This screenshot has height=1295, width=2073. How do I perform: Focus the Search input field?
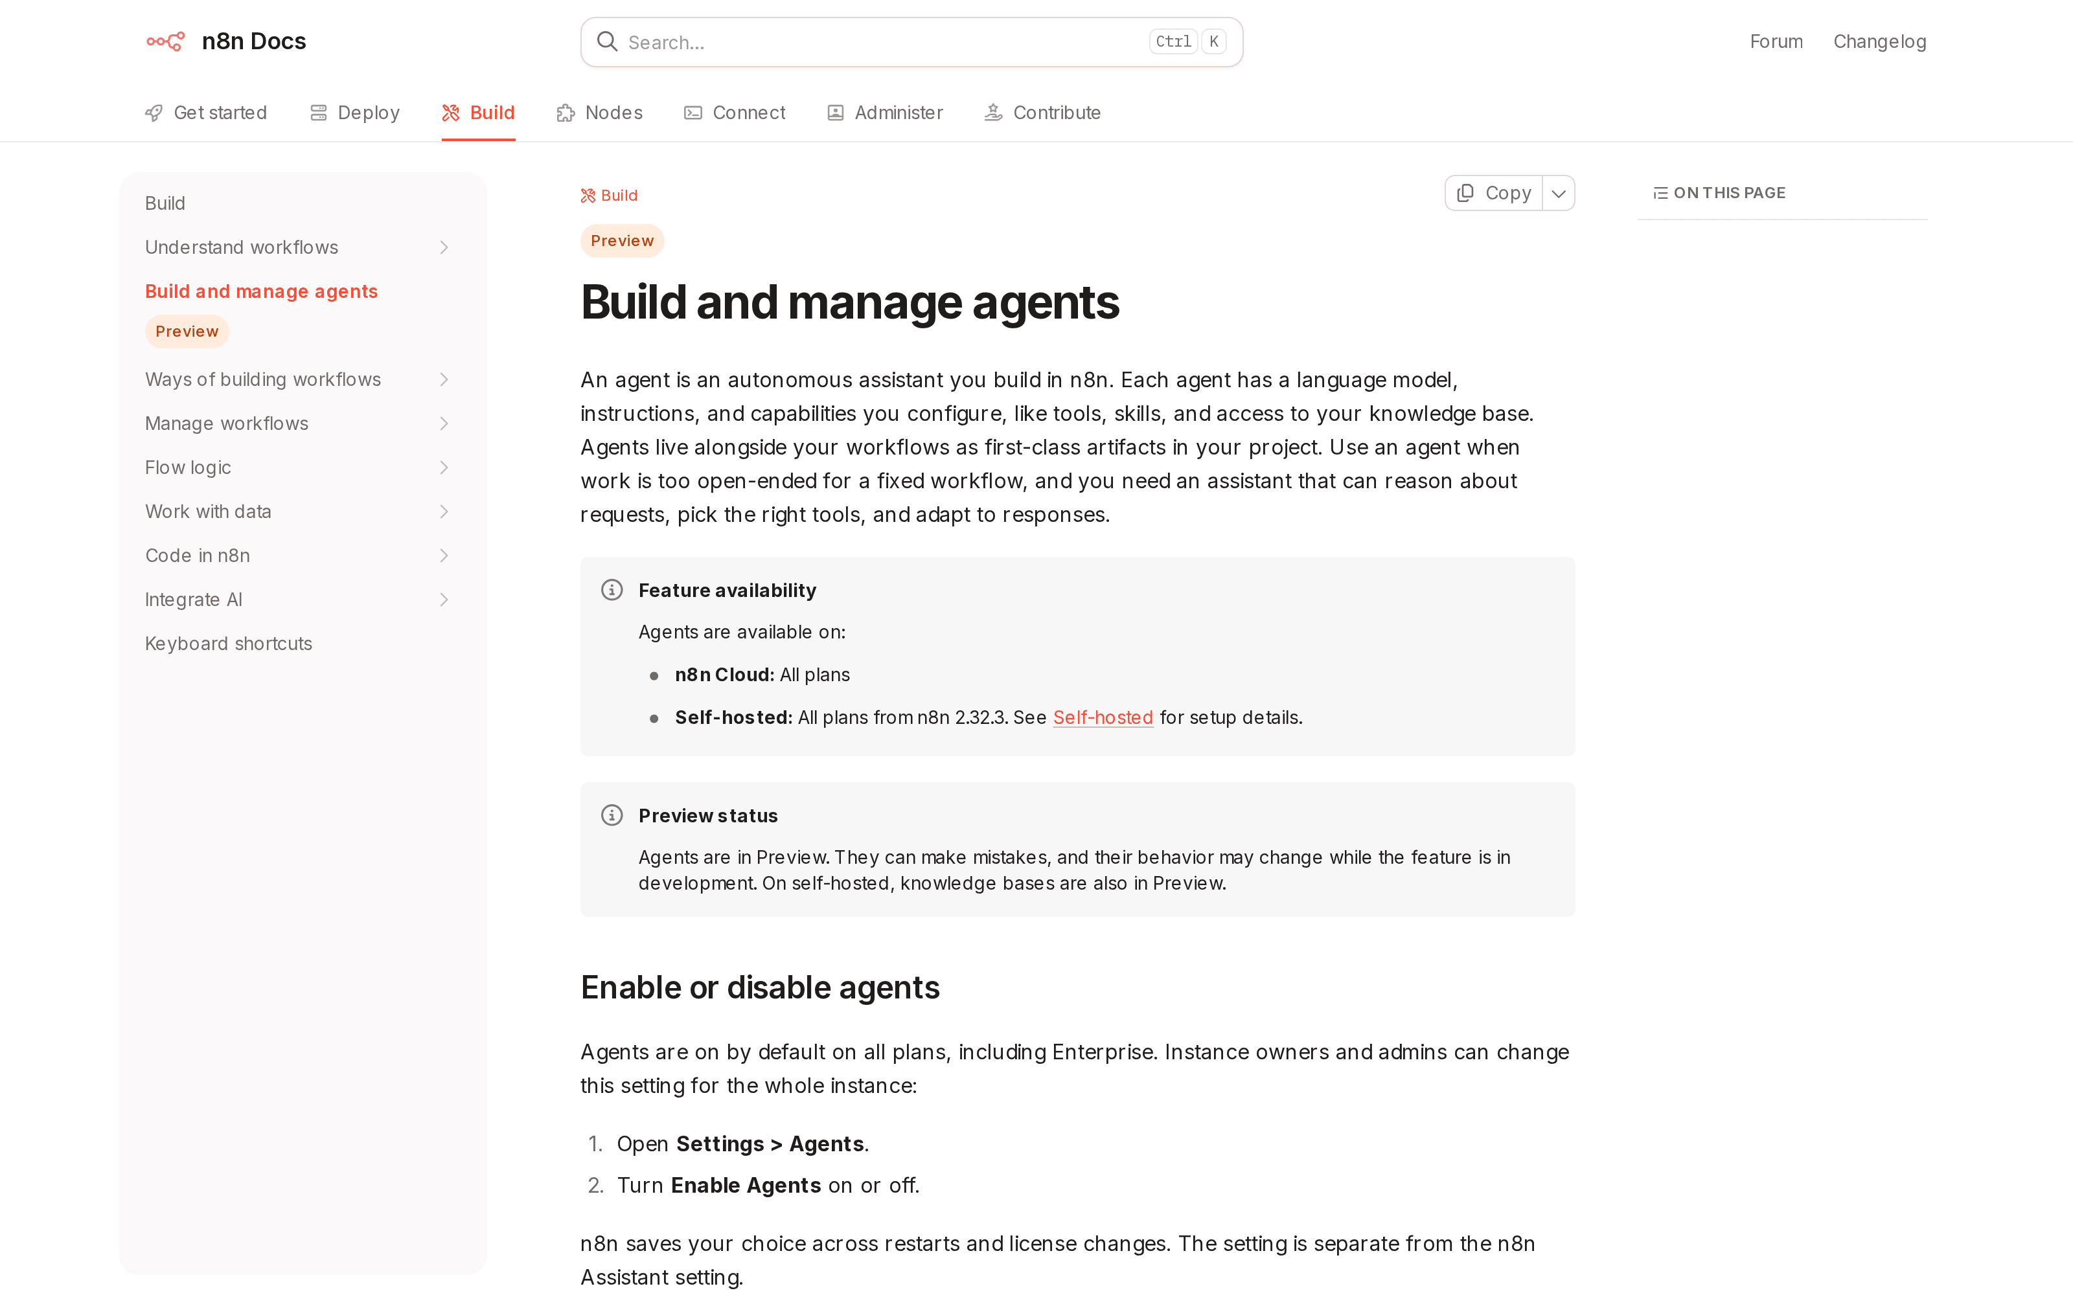(911, 42)
